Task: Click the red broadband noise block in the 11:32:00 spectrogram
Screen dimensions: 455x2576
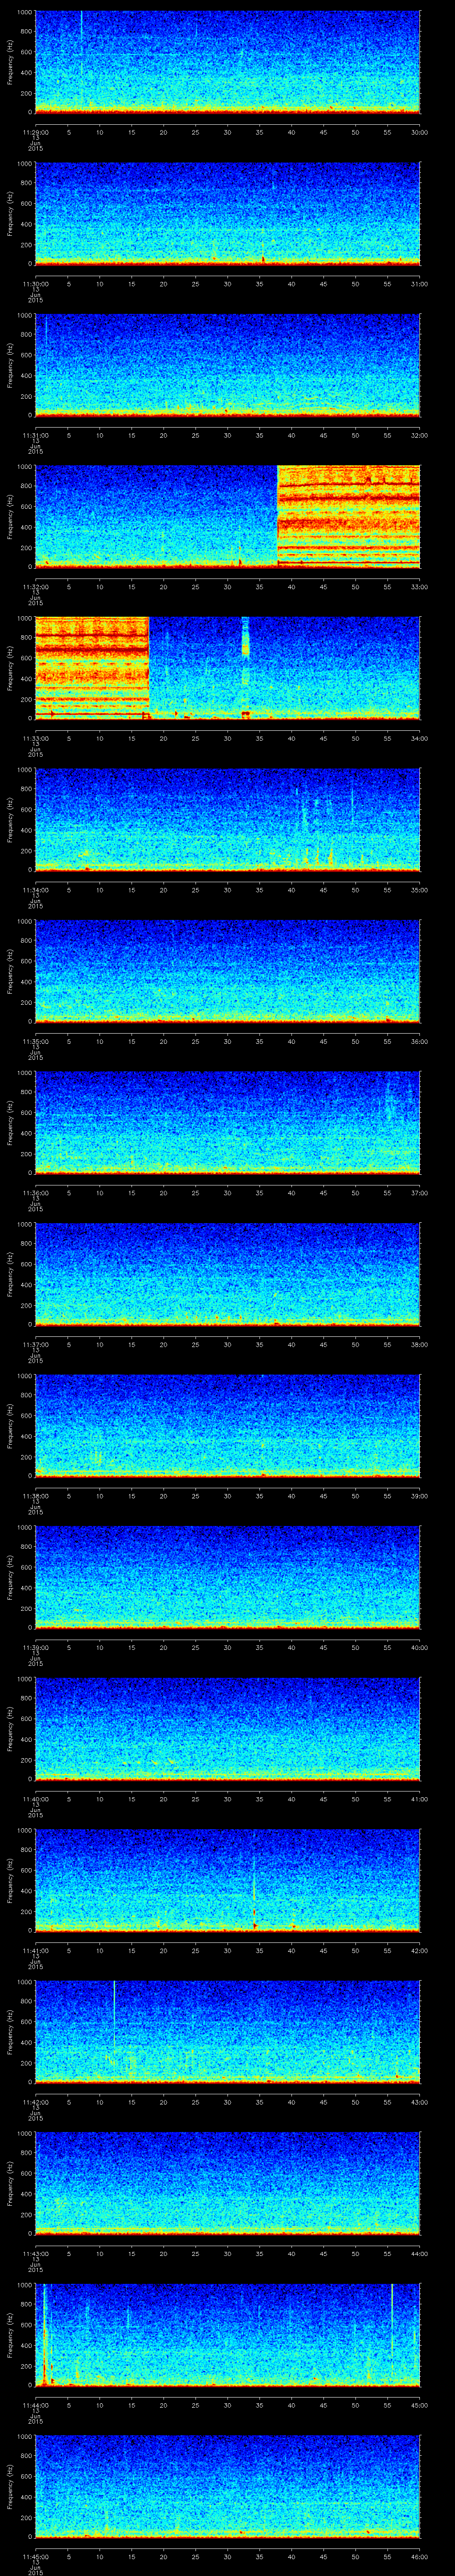Action: [348, 516]
